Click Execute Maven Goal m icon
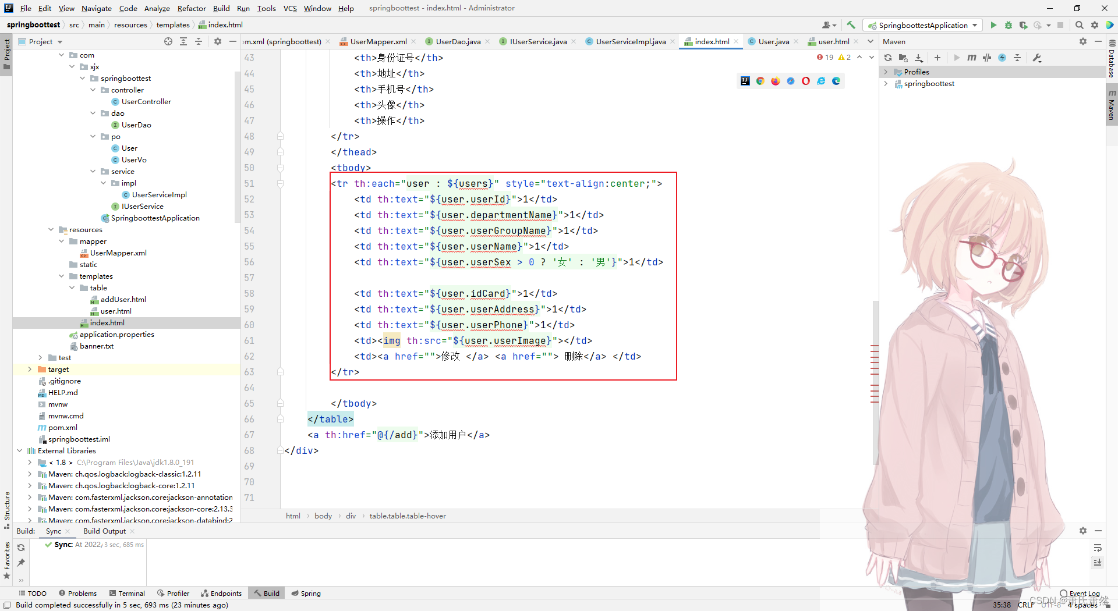1118x611 pixels. pos(972,58)
